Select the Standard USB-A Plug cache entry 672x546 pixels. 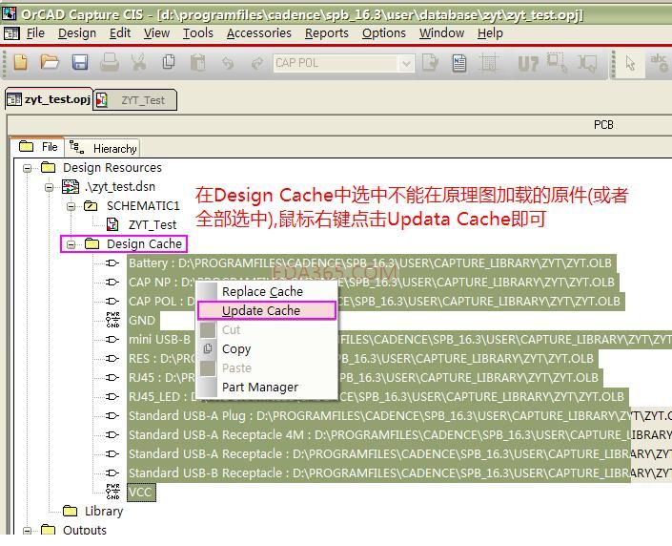coord(398,415)
